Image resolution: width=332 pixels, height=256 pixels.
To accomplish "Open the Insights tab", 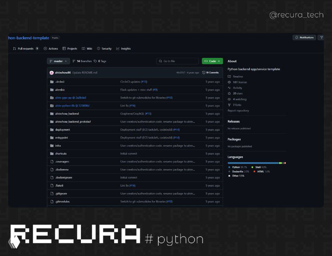I will click(123, 48).
